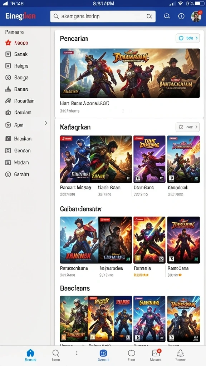Open the user profile avatar
Image resolution: width=206 pixels, height=366 pixels.
pos(196,16)
